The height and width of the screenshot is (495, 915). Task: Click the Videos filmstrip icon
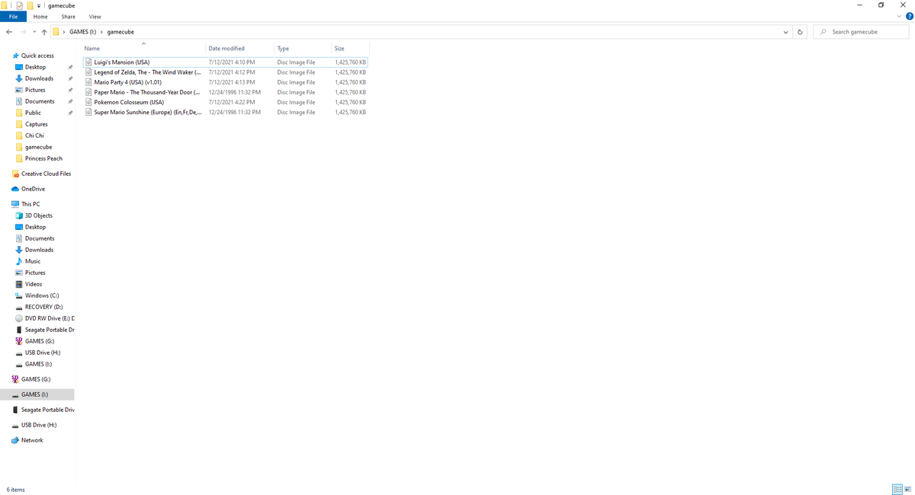[19, 284]
